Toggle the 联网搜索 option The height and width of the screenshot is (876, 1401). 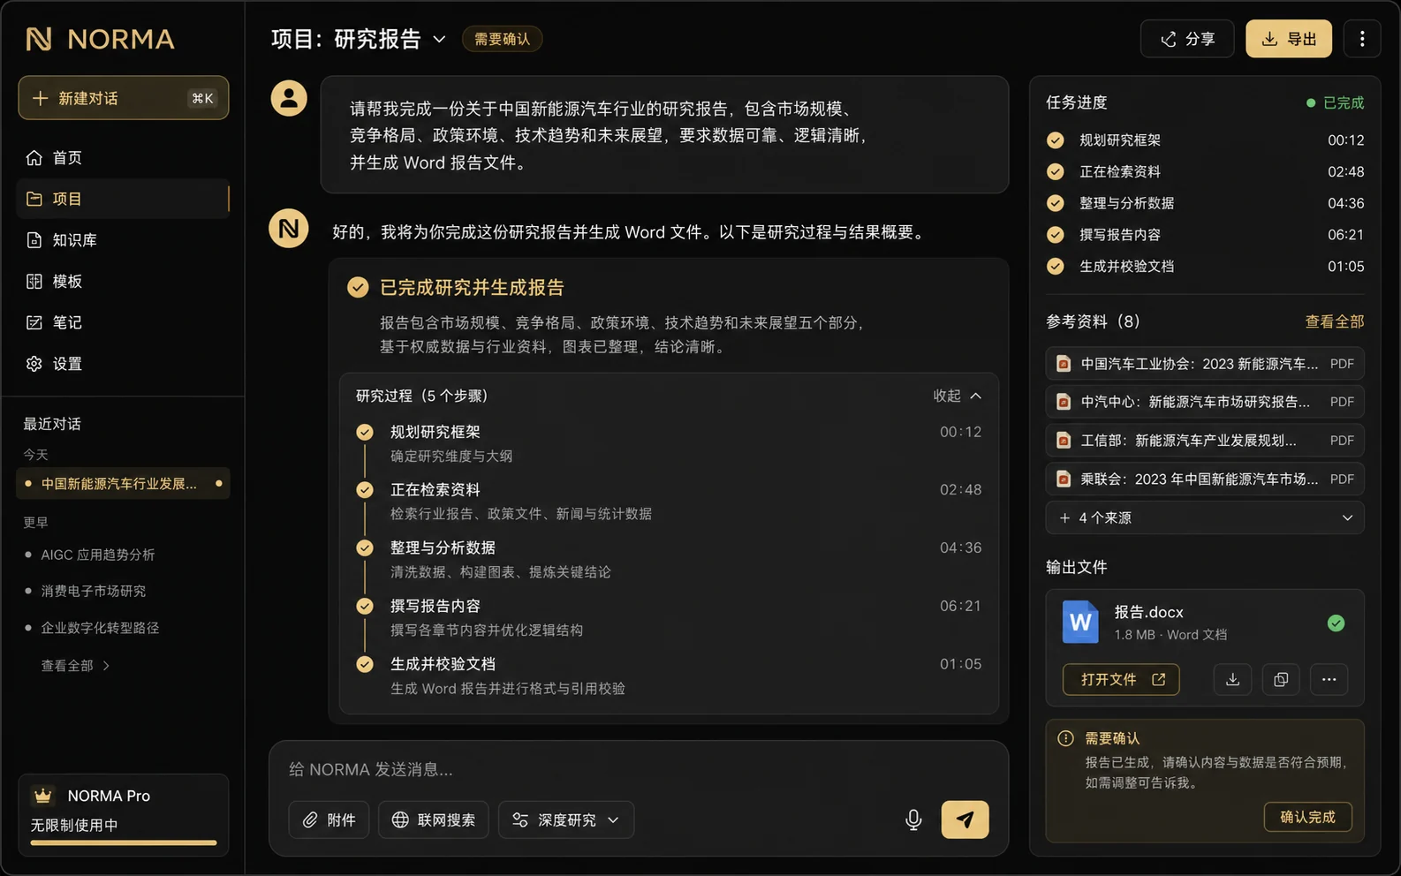click(434, 819)
